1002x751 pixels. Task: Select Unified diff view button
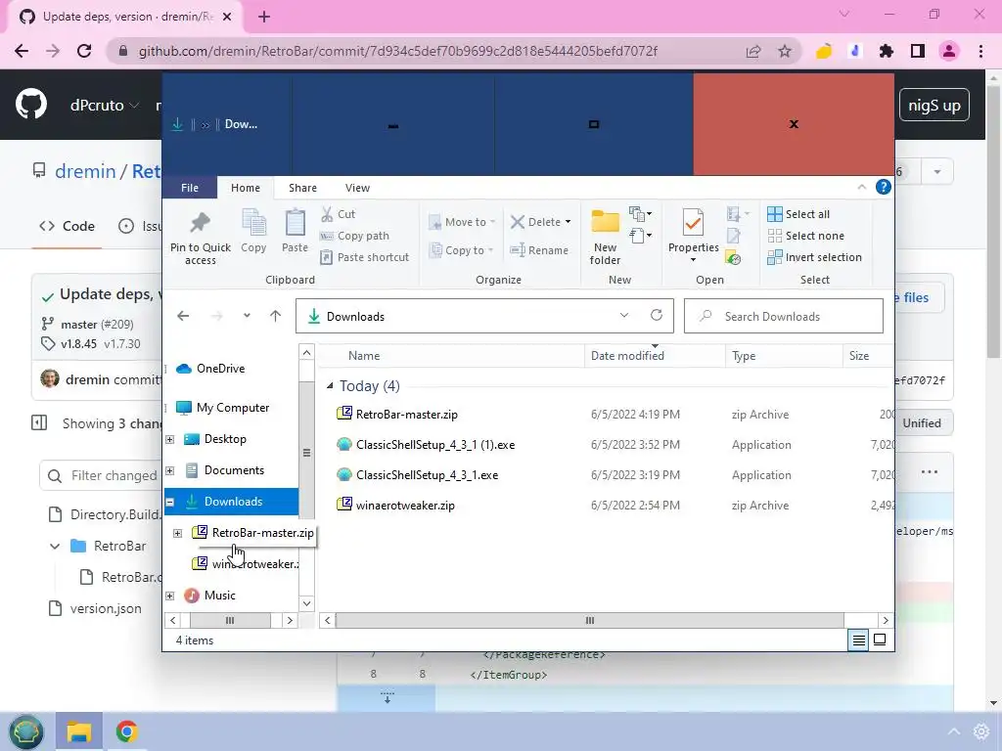click(922, 422)
